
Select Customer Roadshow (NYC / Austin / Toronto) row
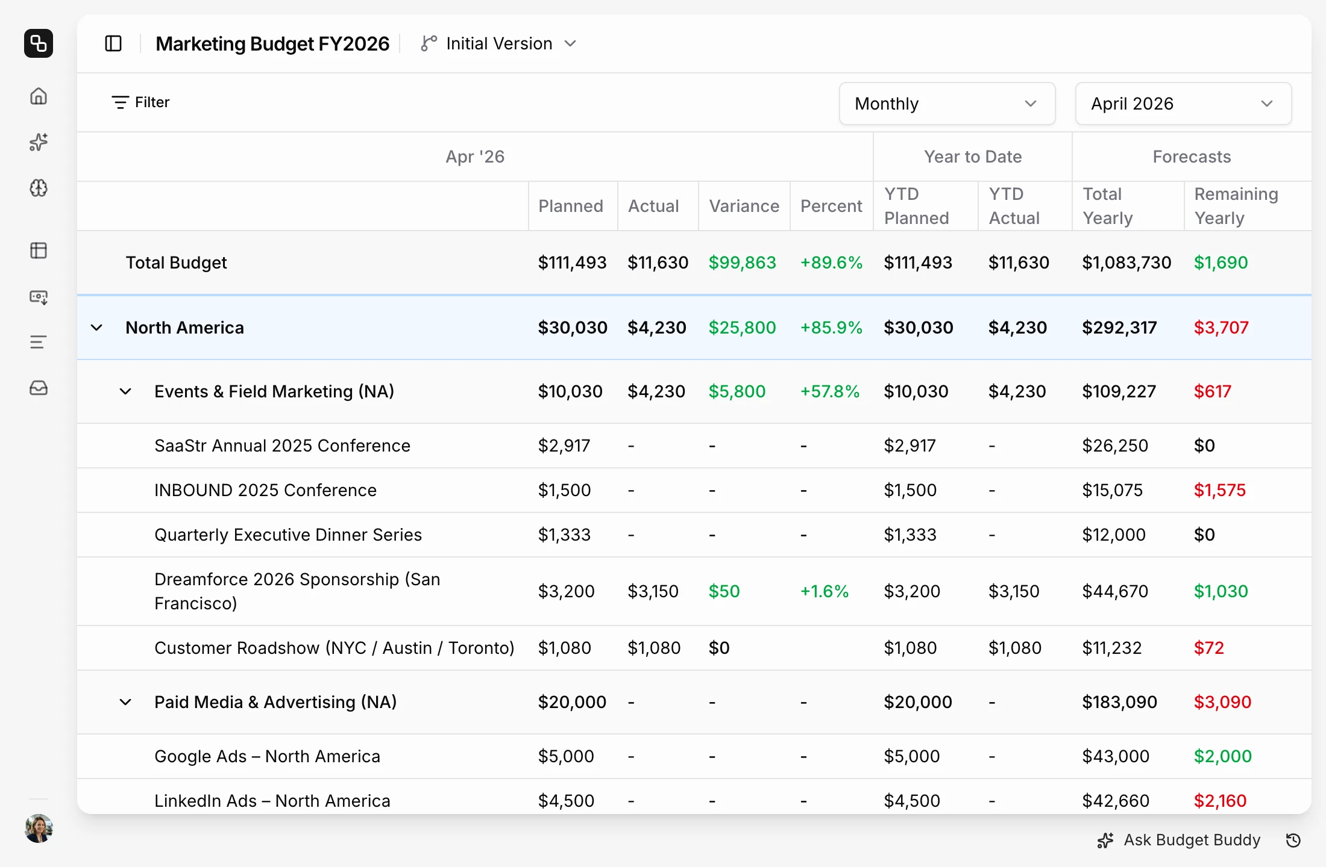pyautogui.click(x=694, y=648)
